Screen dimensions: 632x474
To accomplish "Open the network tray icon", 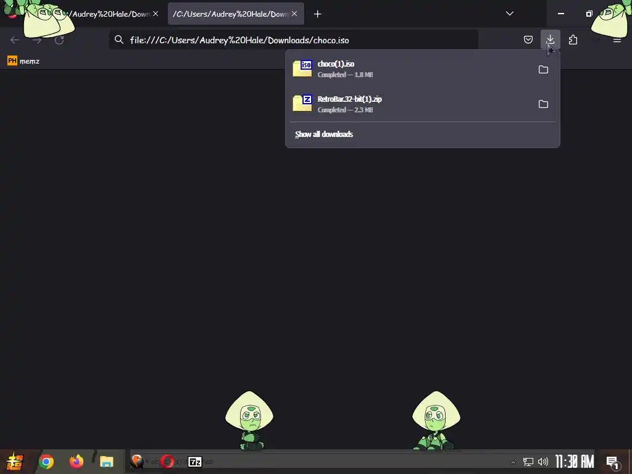I will pyautogui.click(x=528, y=462).
